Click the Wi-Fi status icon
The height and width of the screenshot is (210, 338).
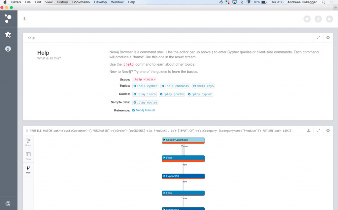[x=249, y=2]
